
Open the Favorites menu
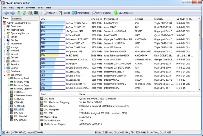[x=30, y=8]
